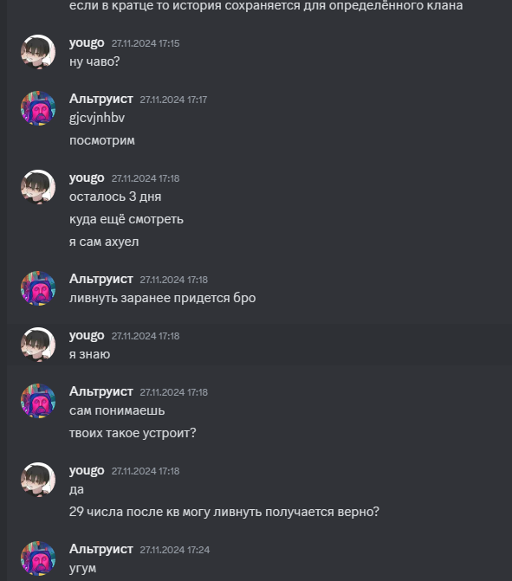This screenshot has height=581, width=512.
Task: Click Альтруист avatar next to "ливнуть заранее"
Action: (38, 288)
